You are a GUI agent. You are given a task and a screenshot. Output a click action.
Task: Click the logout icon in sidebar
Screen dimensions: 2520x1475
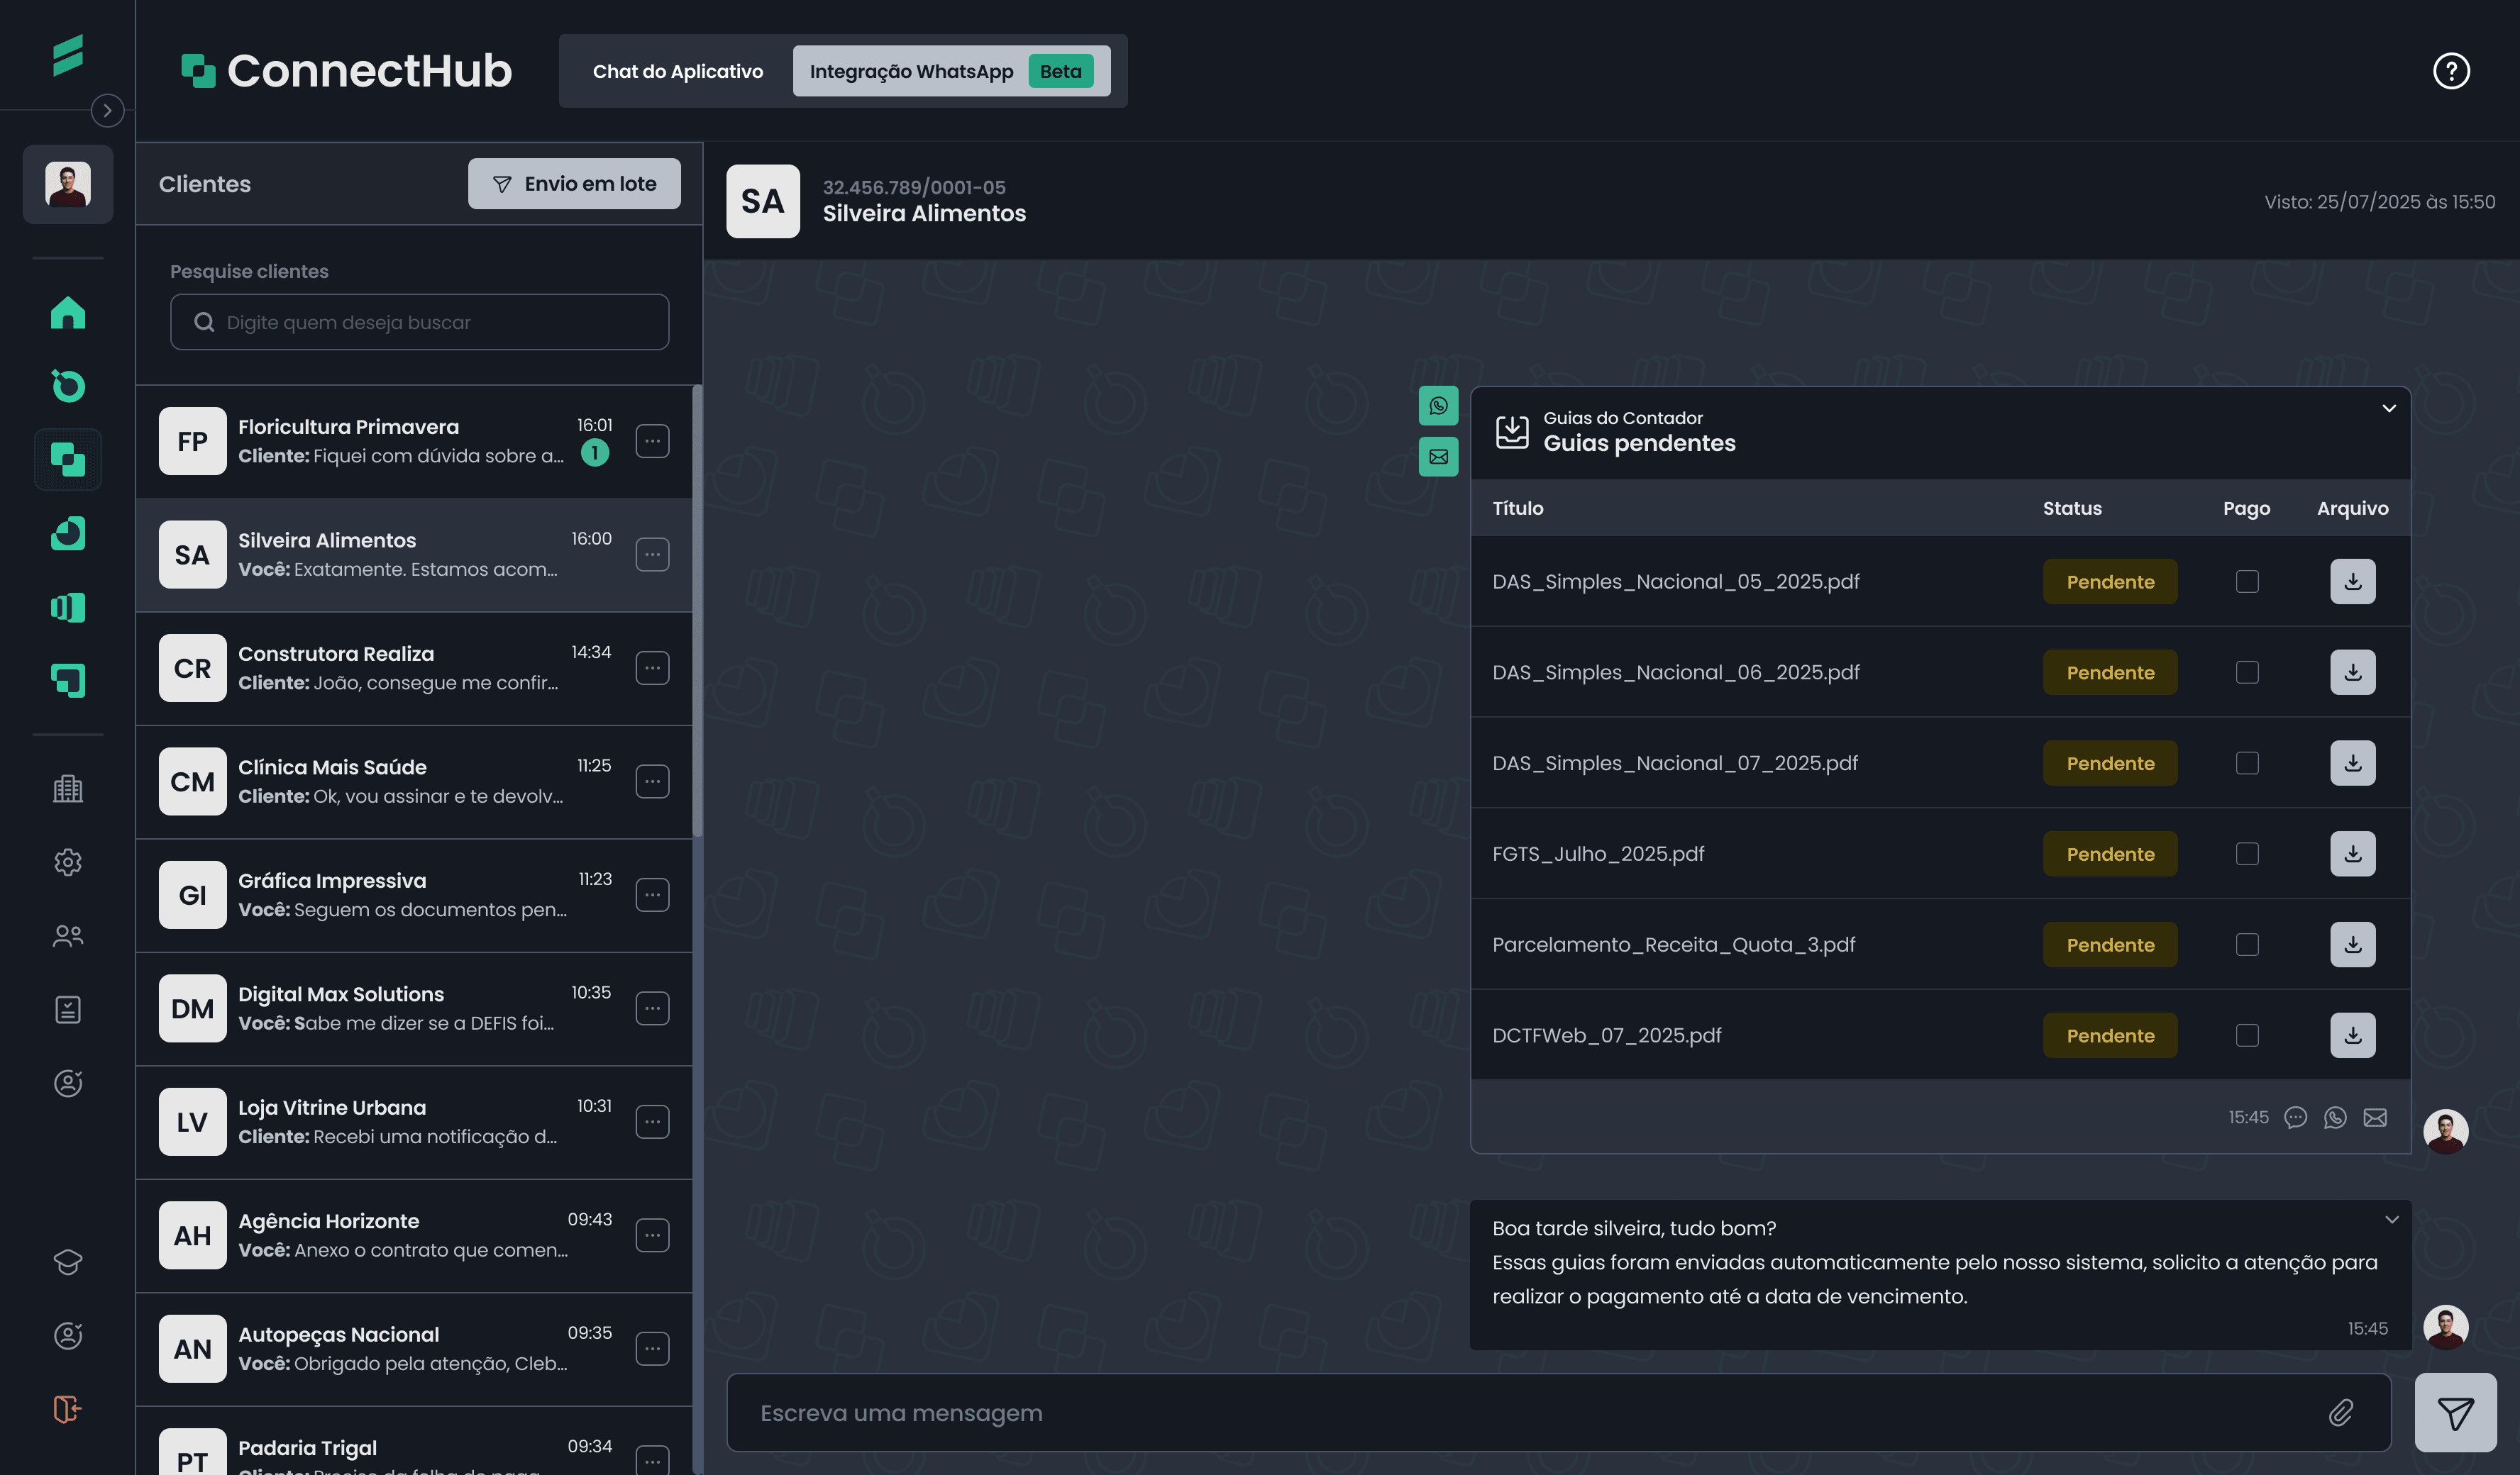click(x=68, y=1409)
